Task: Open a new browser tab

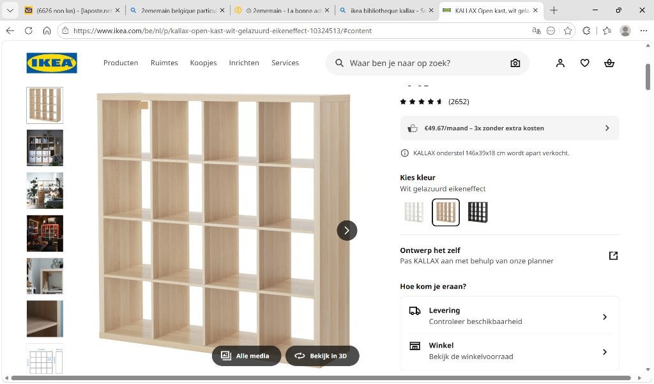Action: point(554,10)
